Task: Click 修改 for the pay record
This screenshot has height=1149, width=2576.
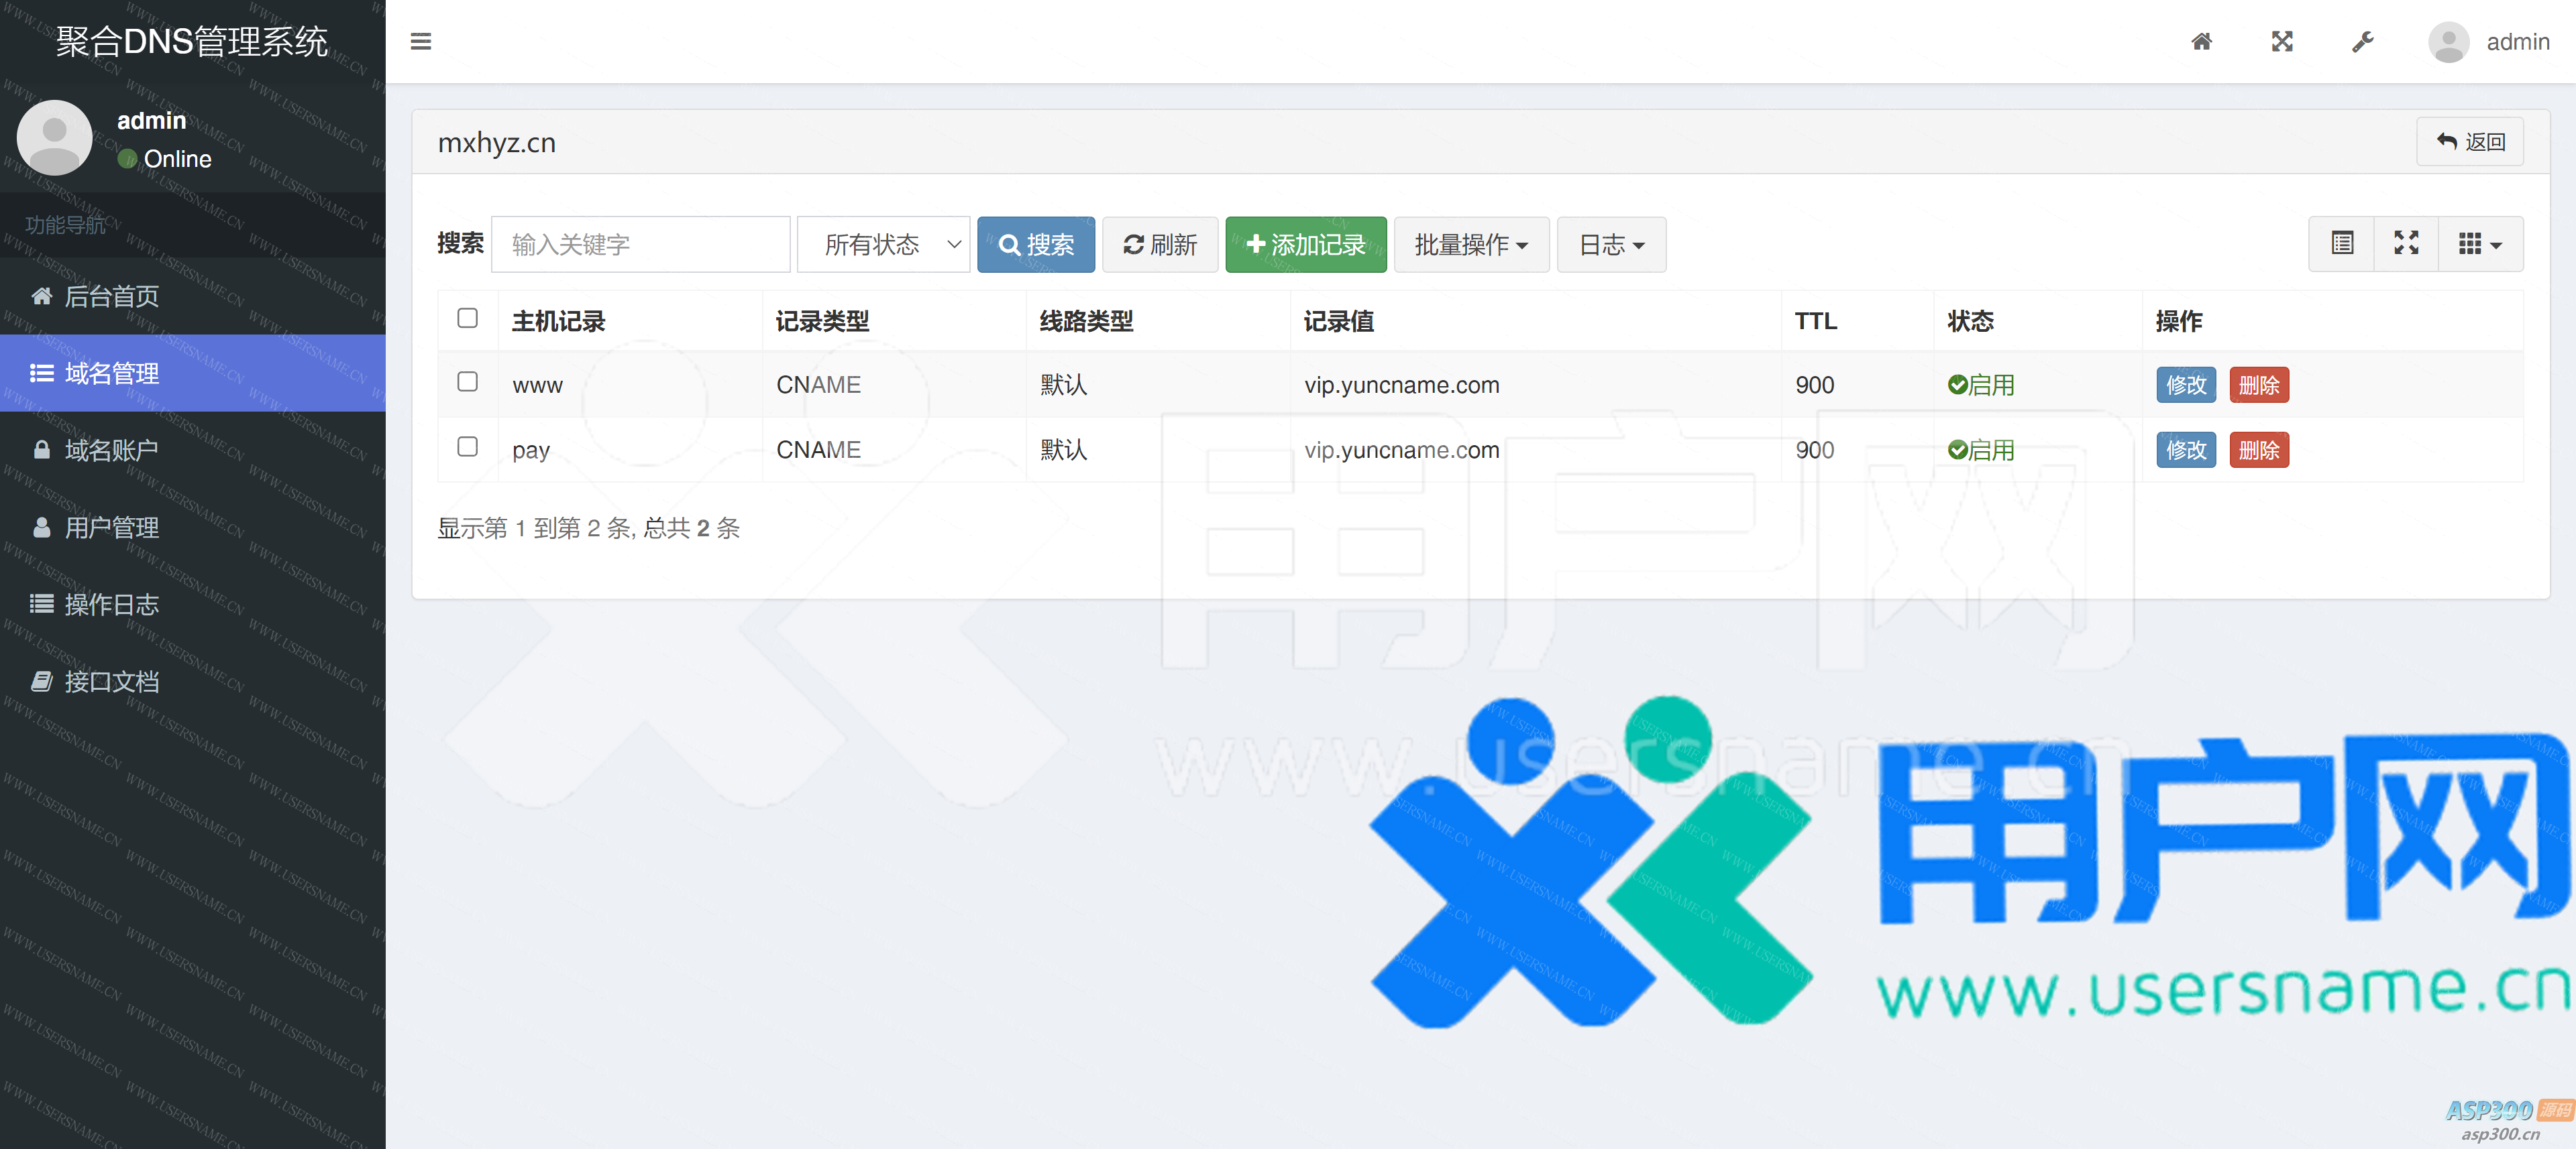Action: (2186, 450)
